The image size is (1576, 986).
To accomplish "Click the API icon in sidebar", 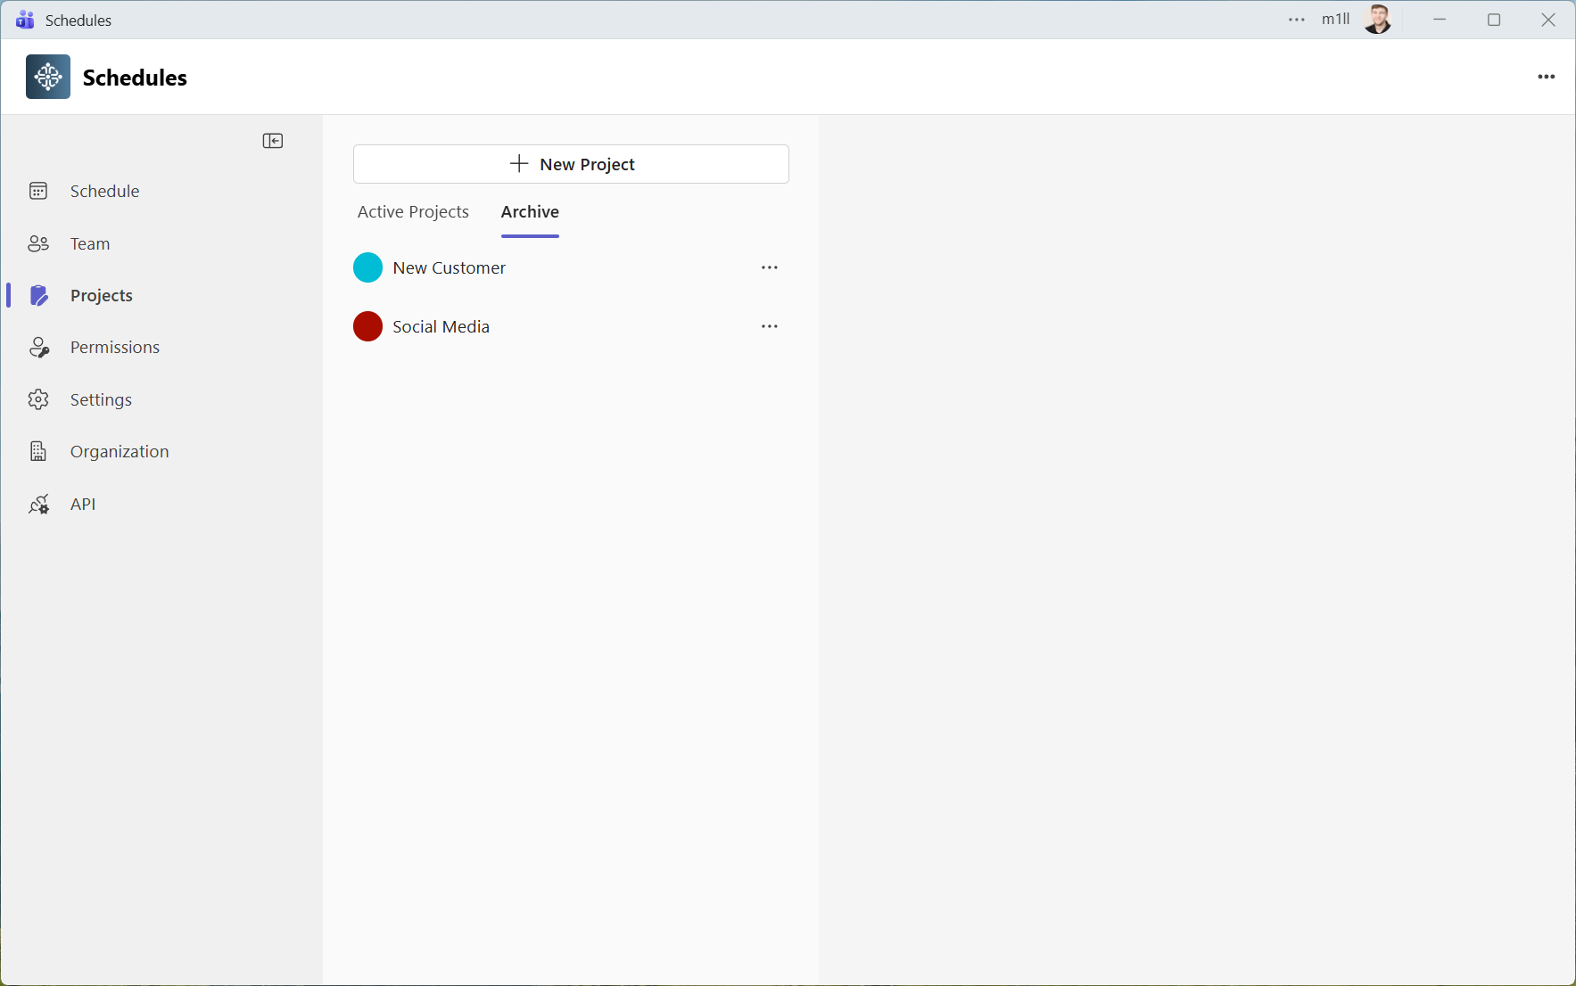I will pyautogui.click(x=38, y=505).
